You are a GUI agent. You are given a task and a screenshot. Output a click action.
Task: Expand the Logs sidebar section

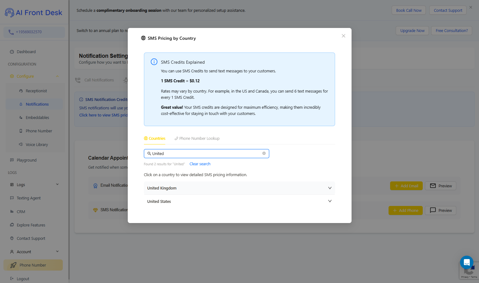pyautogui.click(x=34, y=185)
